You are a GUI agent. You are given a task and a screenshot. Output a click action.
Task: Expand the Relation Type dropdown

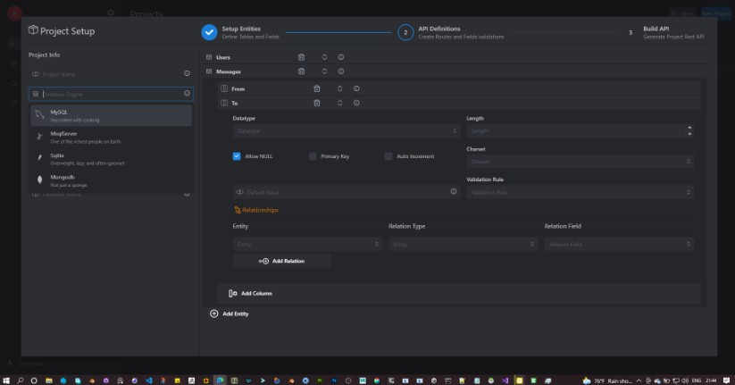point(462,243)
